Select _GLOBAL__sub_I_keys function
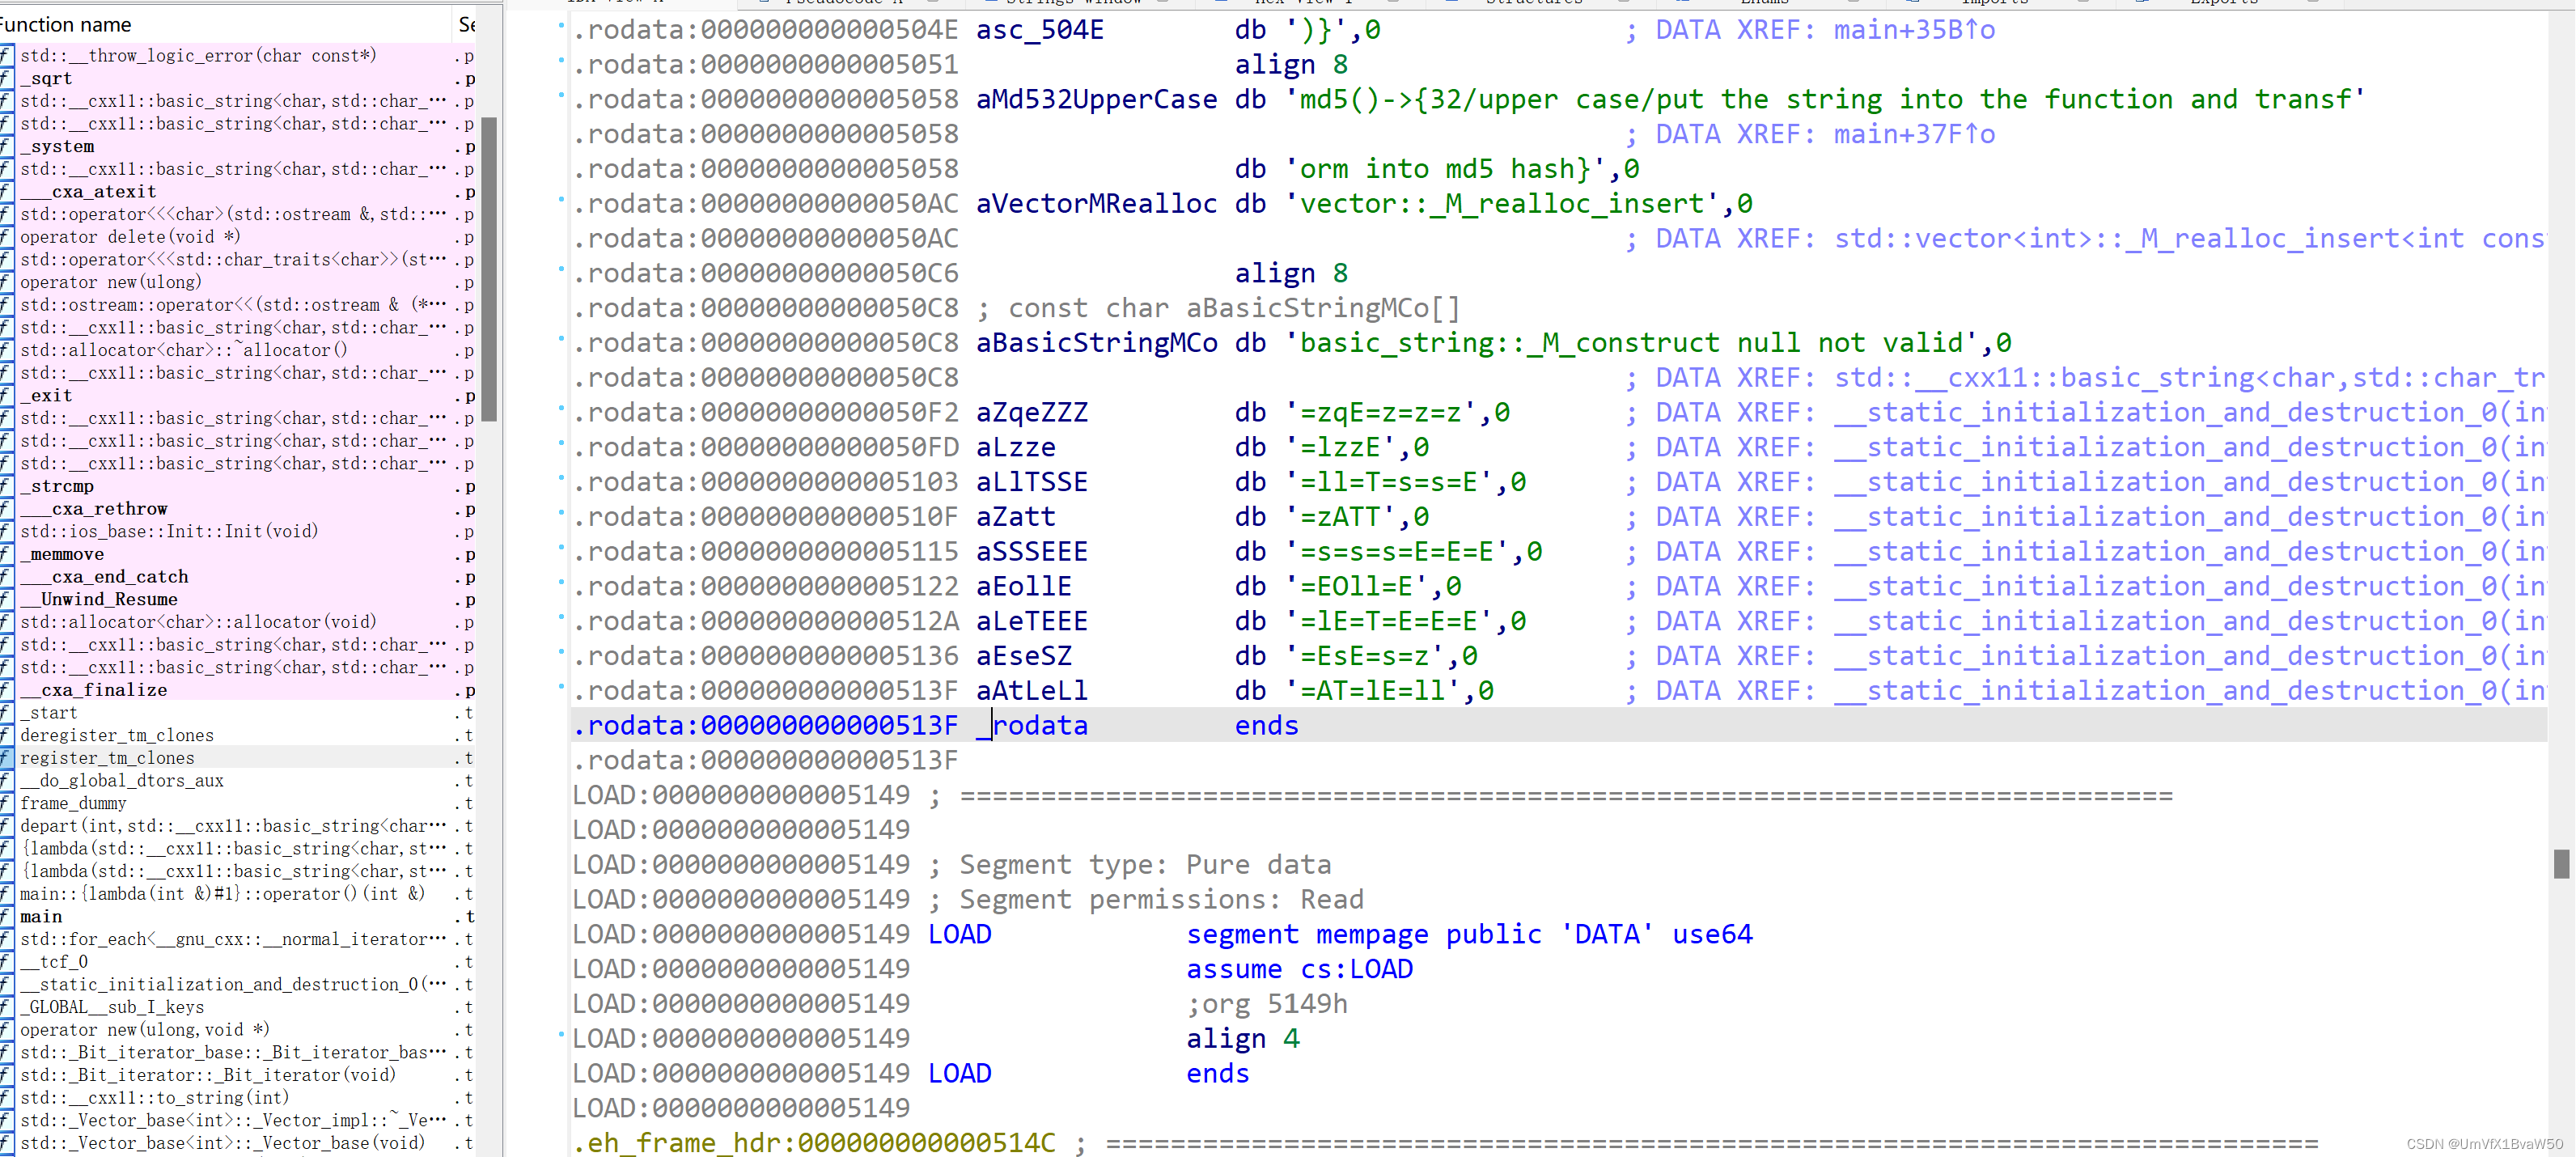The image size is (2576, 1157). point(111,1007)
